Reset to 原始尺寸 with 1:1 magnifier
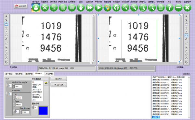The image size is (195, 120). coord(143,7)
